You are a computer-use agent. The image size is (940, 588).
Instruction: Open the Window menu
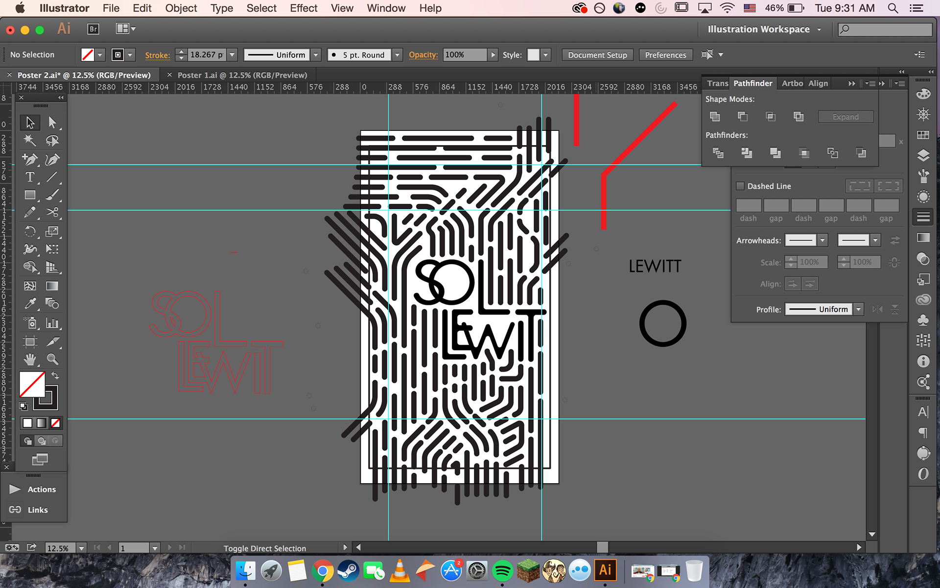pyautogui.click(x=386, y=8)
